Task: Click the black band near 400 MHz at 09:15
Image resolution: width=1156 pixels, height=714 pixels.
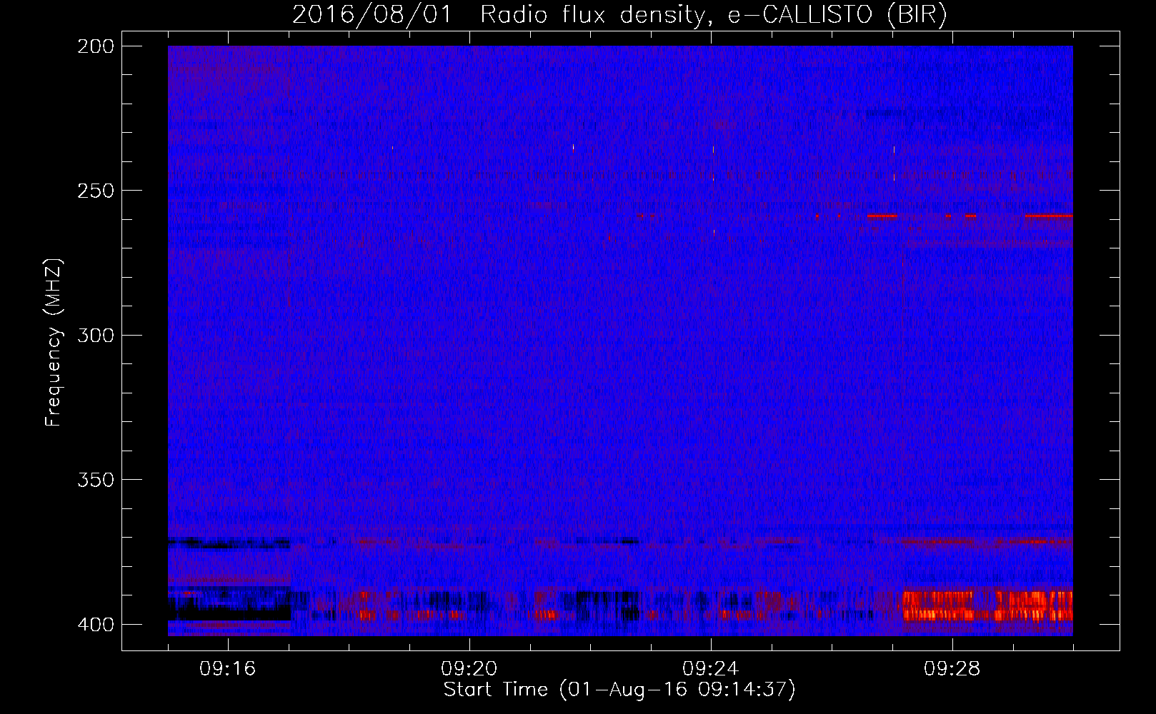Action: [230, 613]
